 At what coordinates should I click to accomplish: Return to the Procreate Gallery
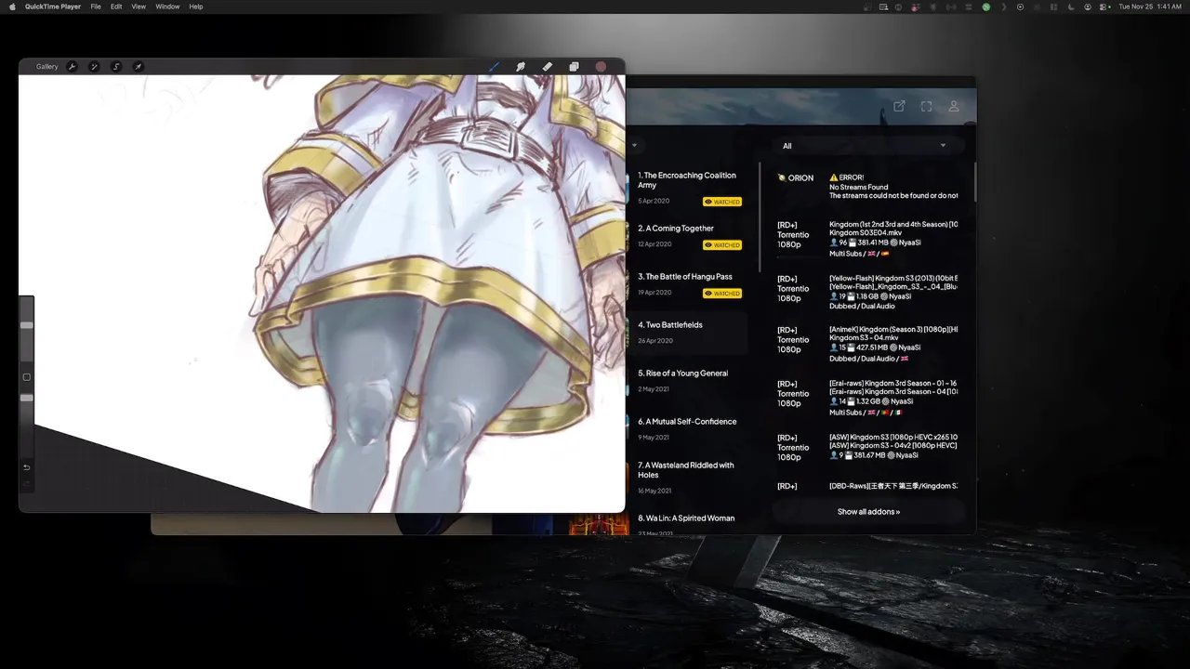(46, 67)
